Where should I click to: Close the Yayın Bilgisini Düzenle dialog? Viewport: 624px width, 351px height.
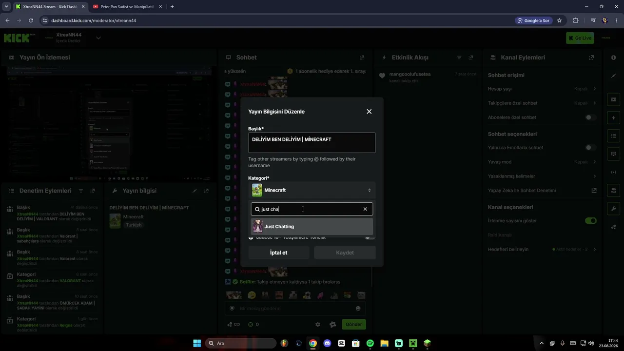point(369,112)
